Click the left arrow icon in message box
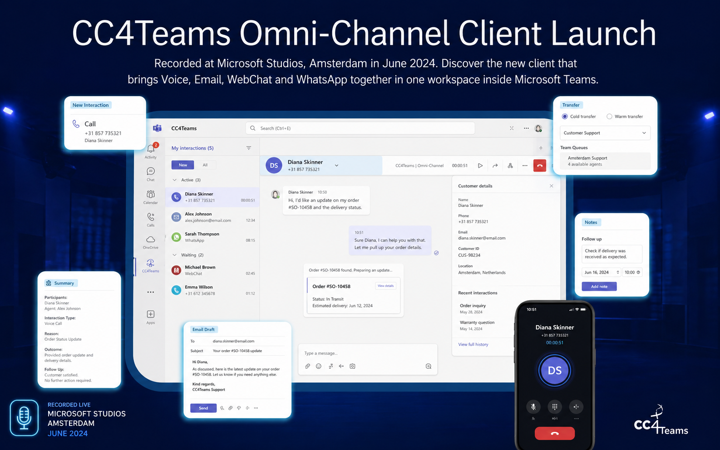Screen dimensions: 720x450 [341, 366]
